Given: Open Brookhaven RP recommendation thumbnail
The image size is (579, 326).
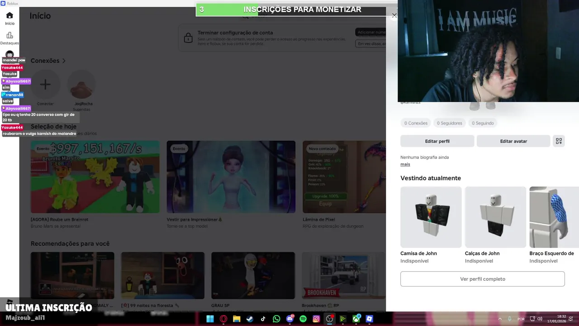Looking at the screenshot, I should coord(343,275).
